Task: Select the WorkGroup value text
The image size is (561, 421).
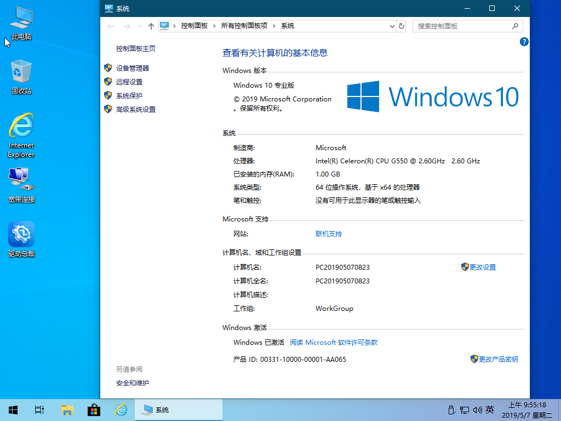Action: pos(334,309)
